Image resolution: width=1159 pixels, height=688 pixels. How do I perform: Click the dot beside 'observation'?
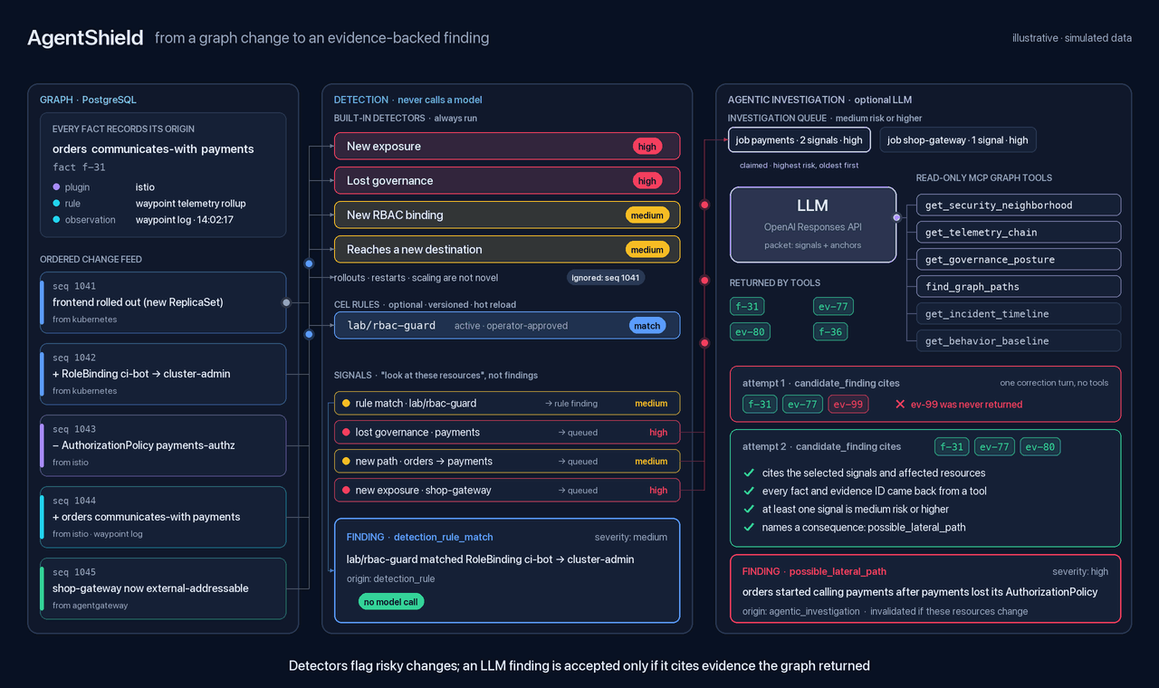[56, 219]
